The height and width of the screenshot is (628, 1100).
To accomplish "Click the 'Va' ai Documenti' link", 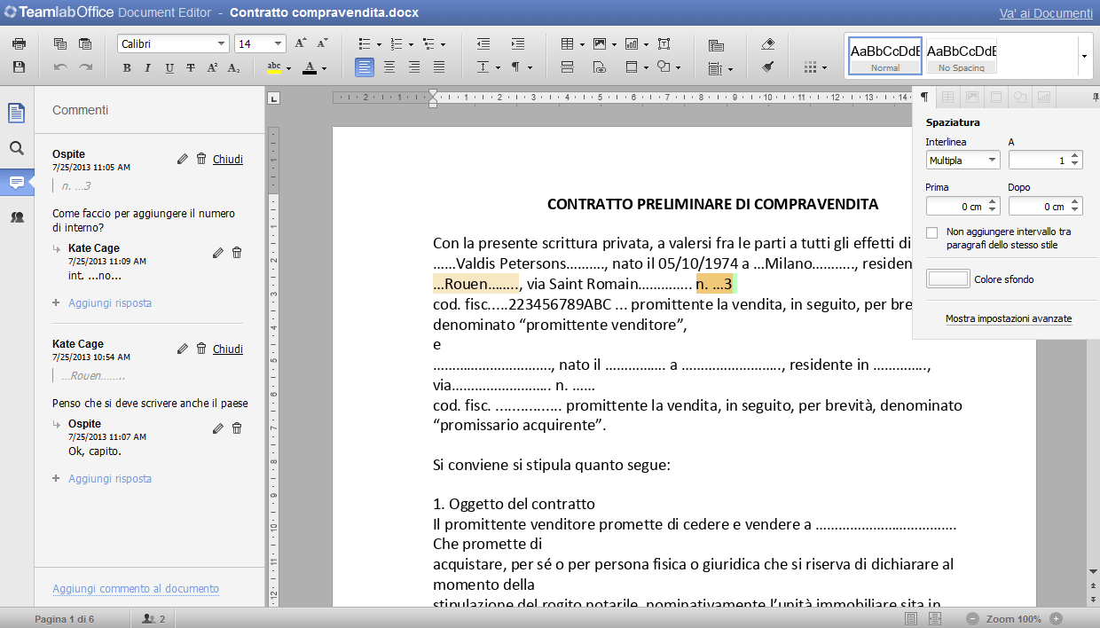I will click(1046, 13).
